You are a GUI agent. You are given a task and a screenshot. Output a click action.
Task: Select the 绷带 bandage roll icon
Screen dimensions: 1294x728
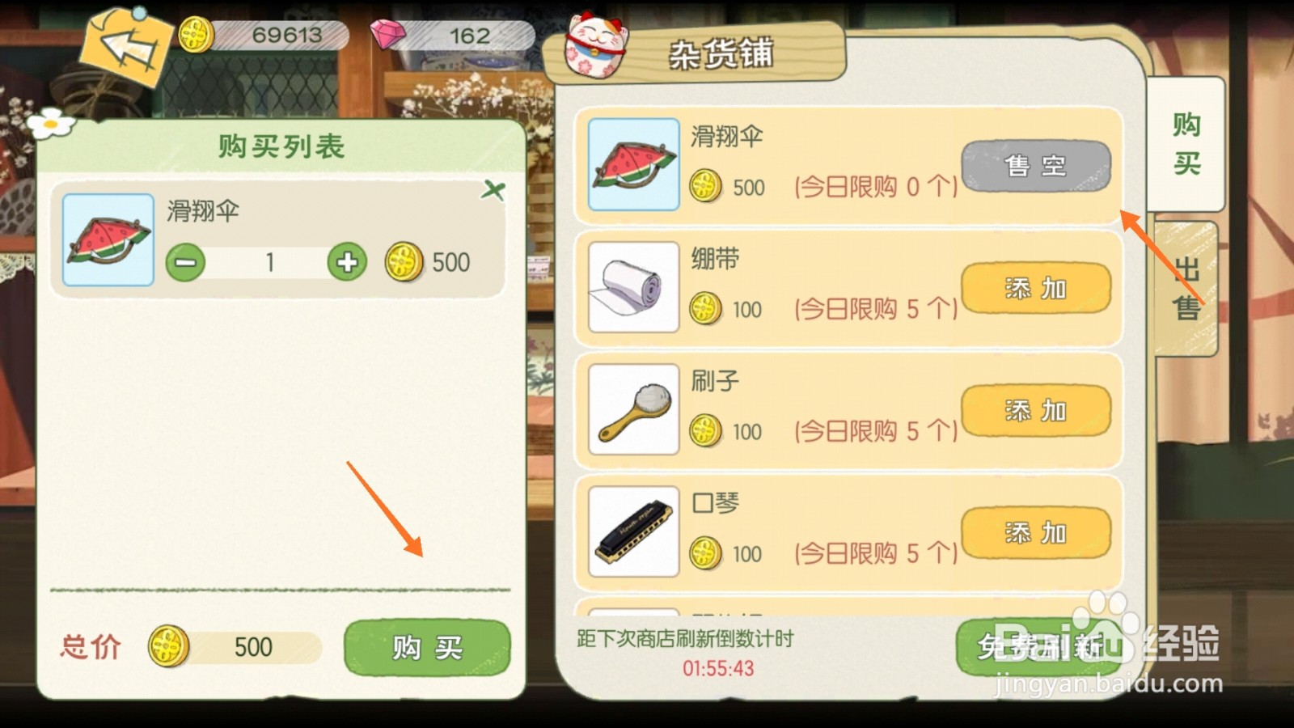click(633, 287)
